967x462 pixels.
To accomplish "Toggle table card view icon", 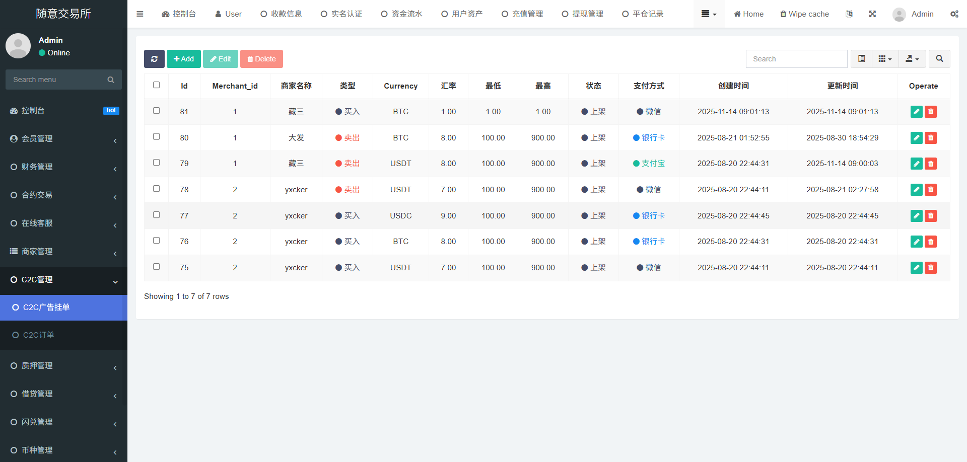I will (x=862, y=59).
